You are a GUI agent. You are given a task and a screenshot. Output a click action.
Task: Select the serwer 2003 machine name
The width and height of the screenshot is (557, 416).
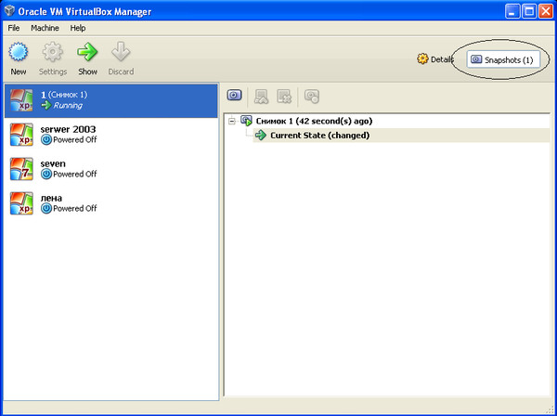pos(68,129)
